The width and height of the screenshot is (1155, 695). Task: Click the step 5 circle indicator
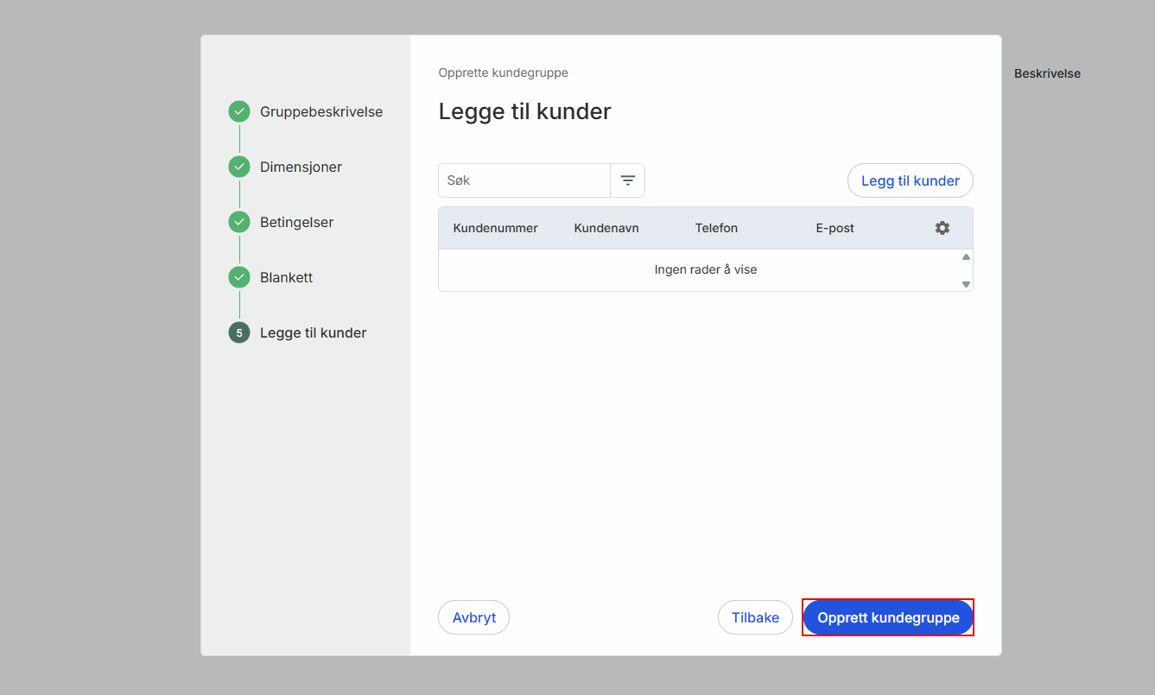pyautogui.click(x=238, y=332)
